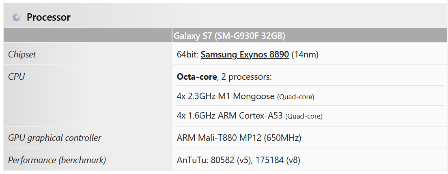The width and height of the screenshot is (448, 174).
Task: Click the (Quad-core) note beside M1 Mongoose
Action: (295, 97)
